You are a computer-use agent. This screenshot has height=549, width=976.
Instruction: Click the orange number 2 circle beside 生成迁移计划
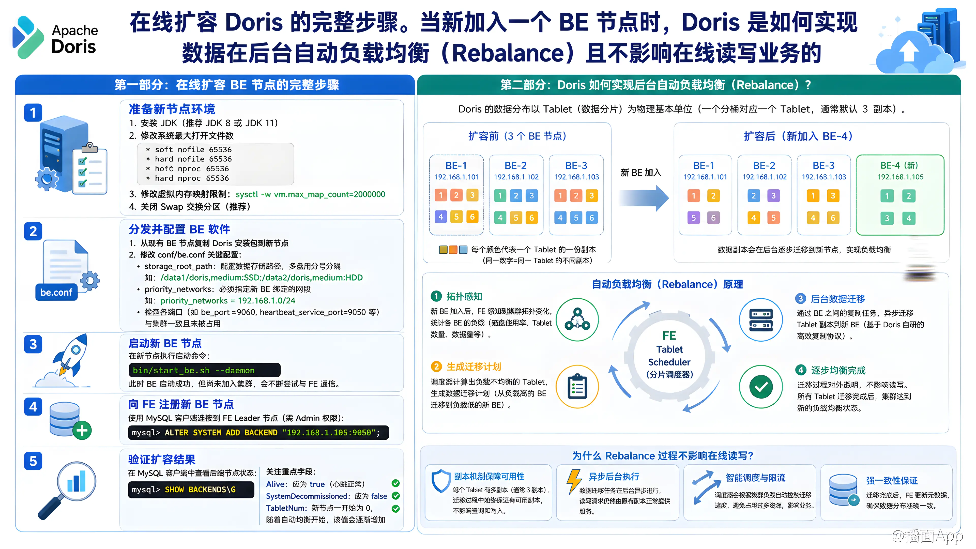[436, 366]
